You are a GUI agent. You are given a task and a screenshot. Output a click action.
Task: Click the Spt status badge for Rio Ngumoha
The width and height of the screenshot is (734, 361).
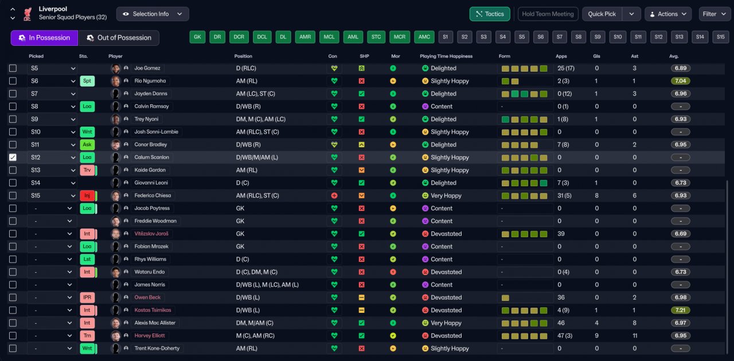point(87,81)
